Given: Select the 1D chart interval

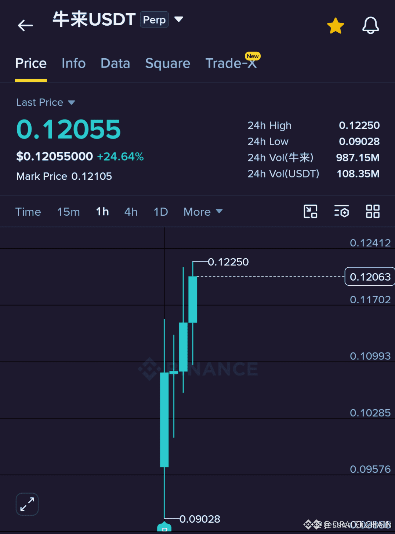Looking at the screenshot, I should [161, 212].
